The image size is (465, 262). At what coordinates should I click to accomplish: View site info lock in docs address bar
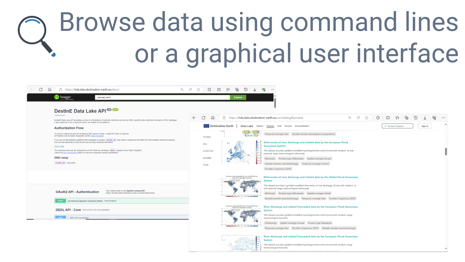tap(60, 90)
